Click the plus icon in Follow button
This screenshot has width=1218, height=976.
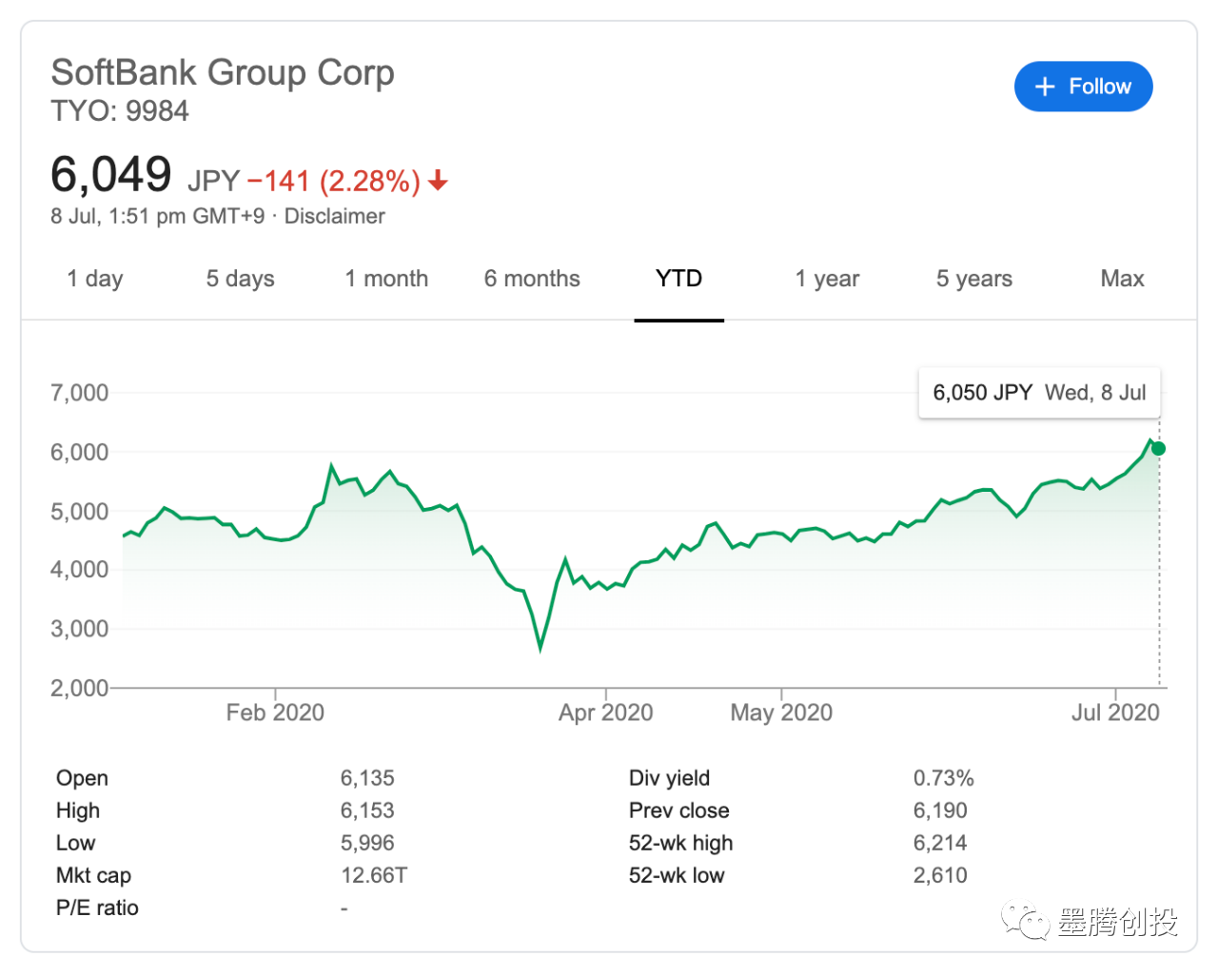pyautogui.click(x=1045, y=87)
